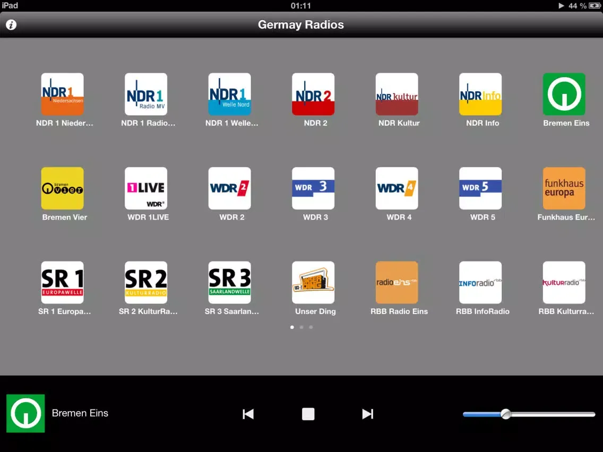Open the RBB Kulturradio station icon
Image resolution: width=603 pixels, height=452 pixels.
pyautogui.click(x=564, y=282)
